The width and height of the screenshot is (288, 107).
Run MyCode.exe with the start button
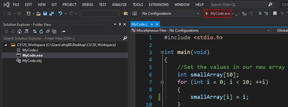pos(218,13)
